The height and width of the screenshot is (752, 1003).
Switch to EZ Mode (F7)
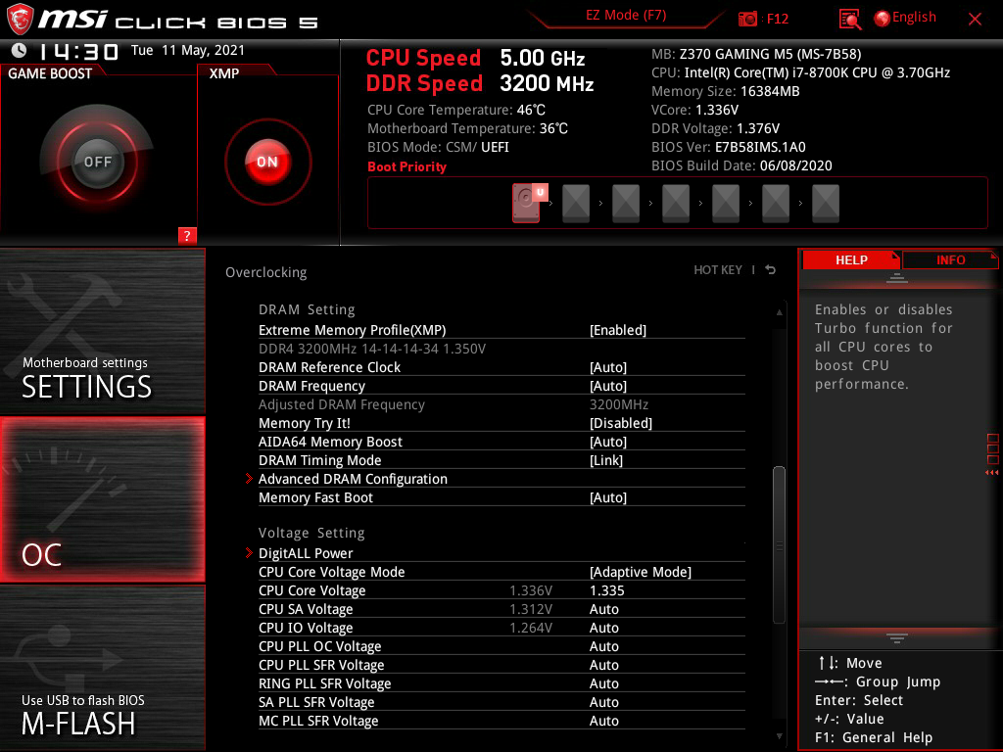(x=626, y=16)
